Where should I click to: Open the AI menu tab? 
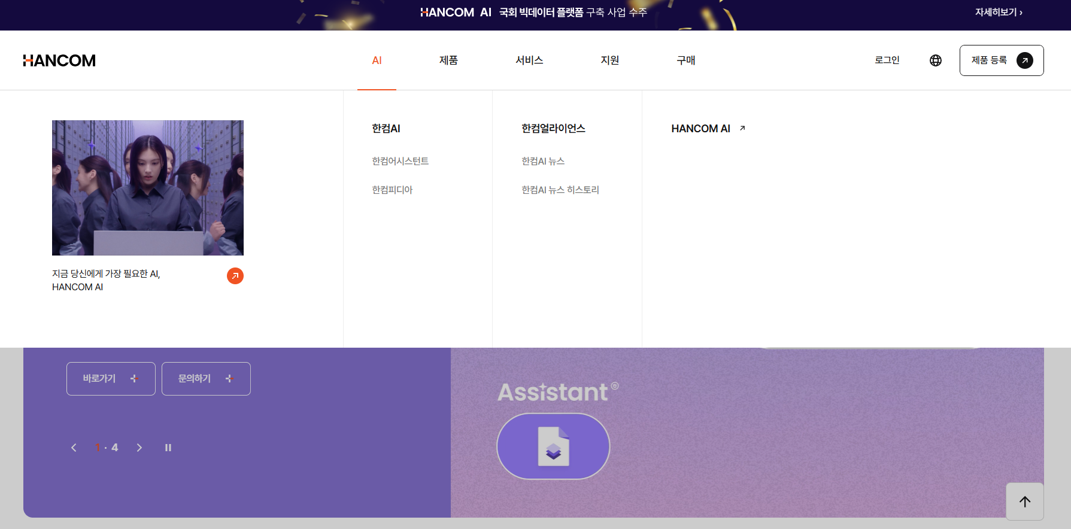[x=377, y=60]
